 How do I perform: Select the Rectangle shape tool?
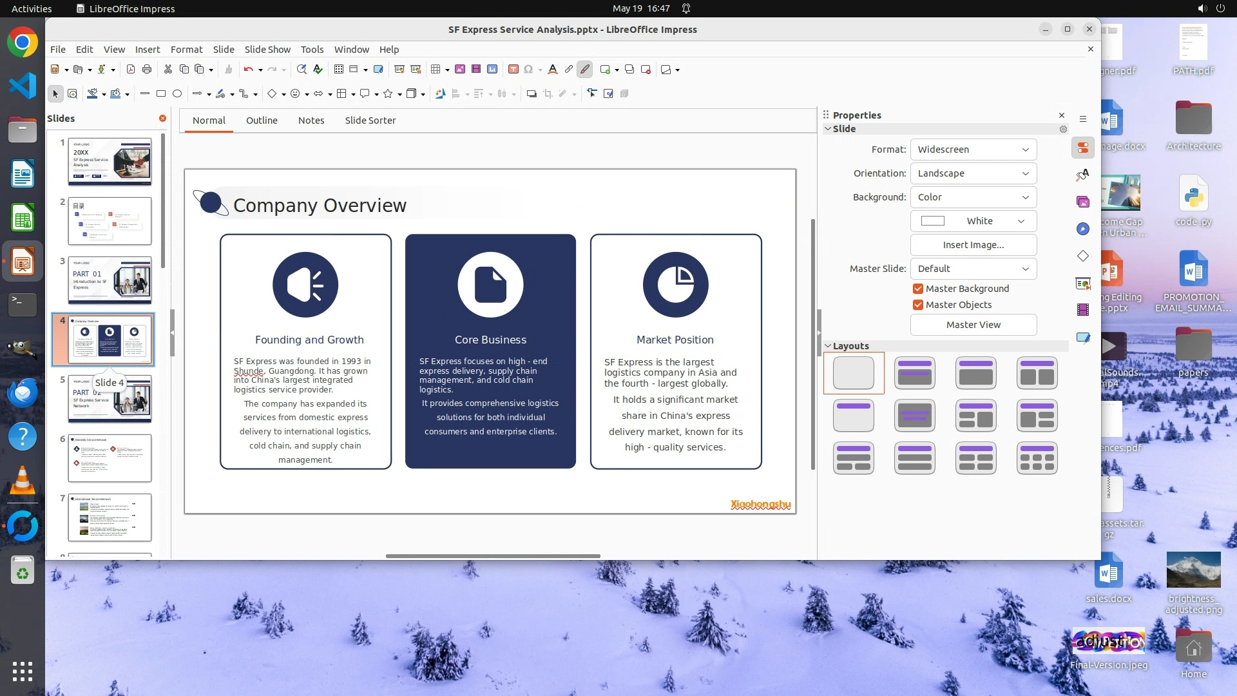161,94
